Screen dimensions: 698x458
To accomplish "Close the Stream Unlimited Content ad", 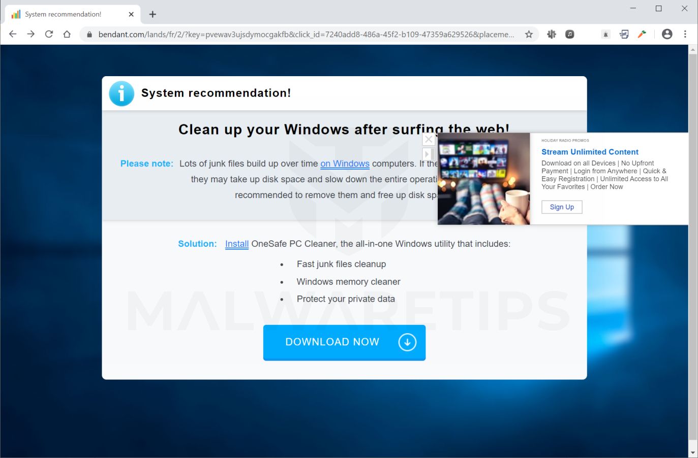I will click(x=429, y=139).
